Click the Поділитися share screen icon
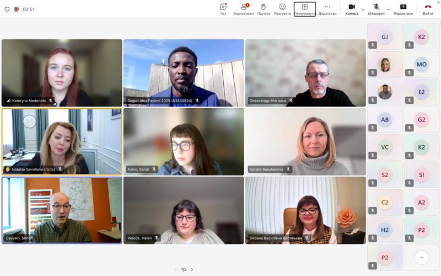The height and width of the screenshot is (276, 441). point(403,9)
